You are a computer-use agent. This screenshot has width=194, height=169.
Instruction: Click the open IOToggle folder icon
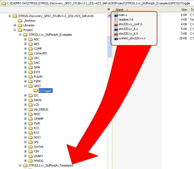click(x=36, y=91)
